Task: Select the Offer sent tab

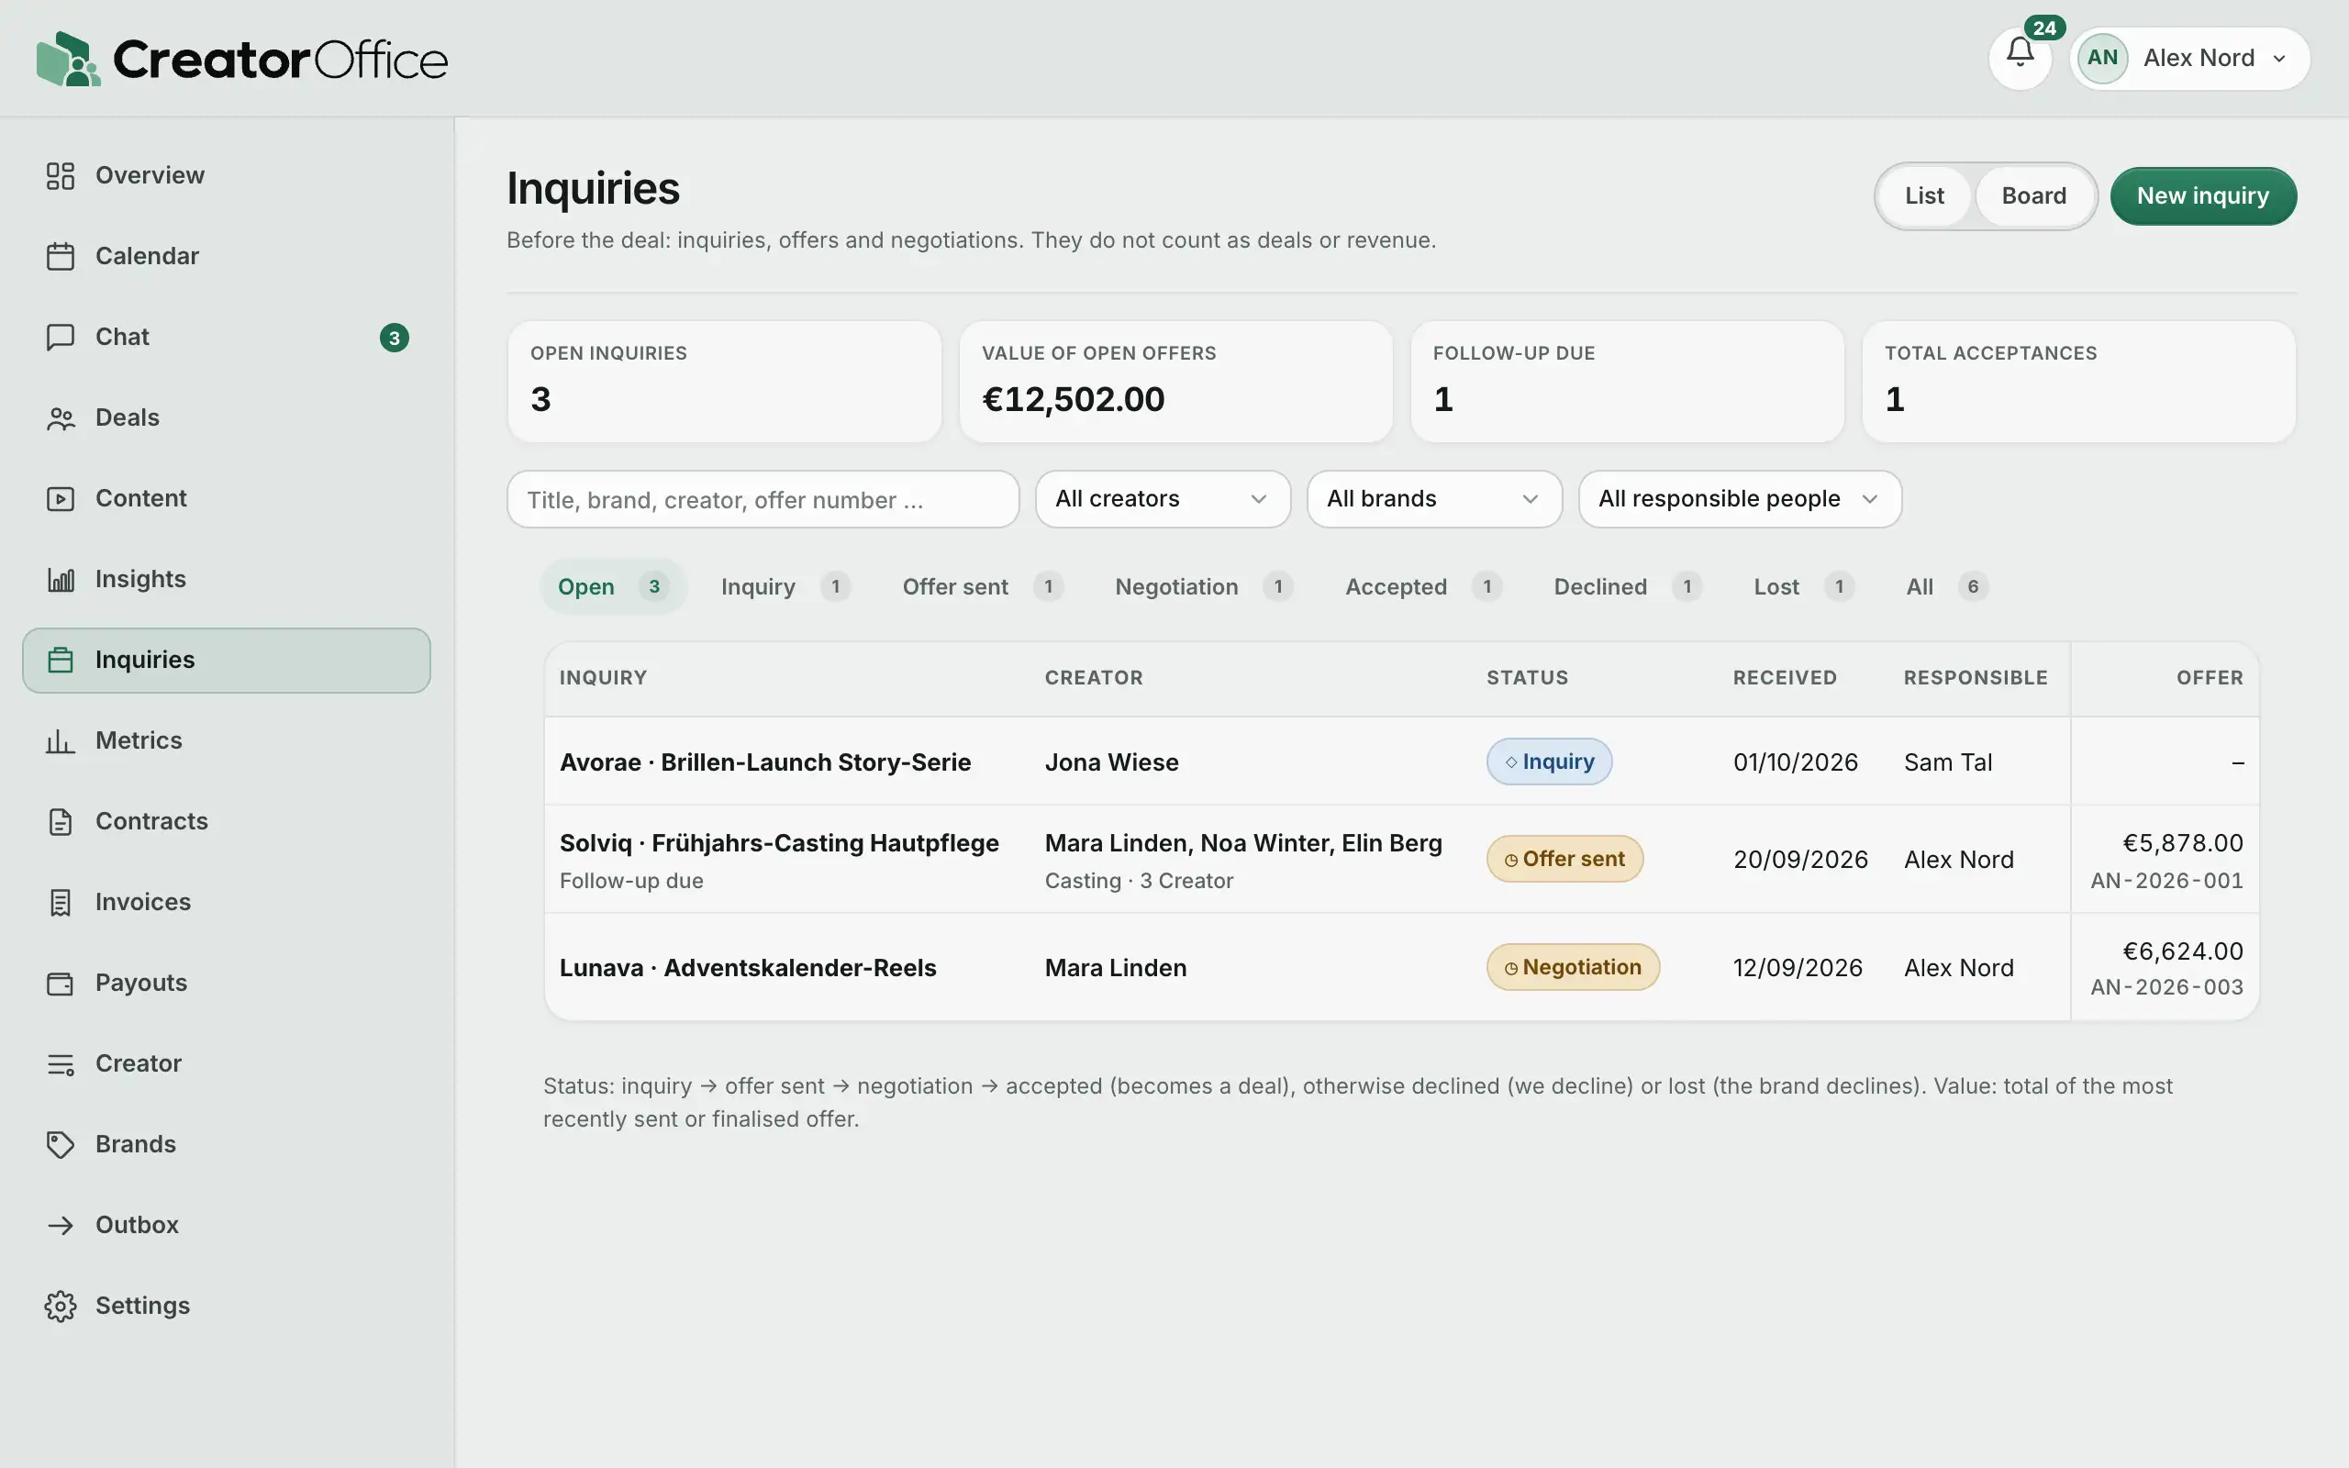Action: [983, 586]
